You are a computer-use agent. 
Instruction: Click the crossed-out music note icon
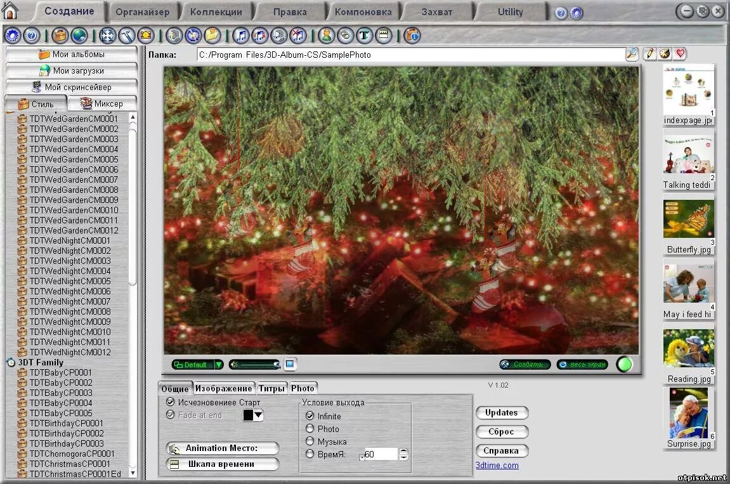click(298, 36)
